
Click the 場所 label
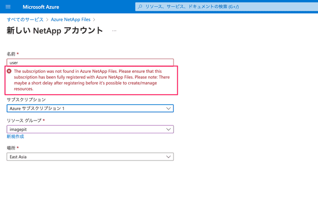pos(11,148)
